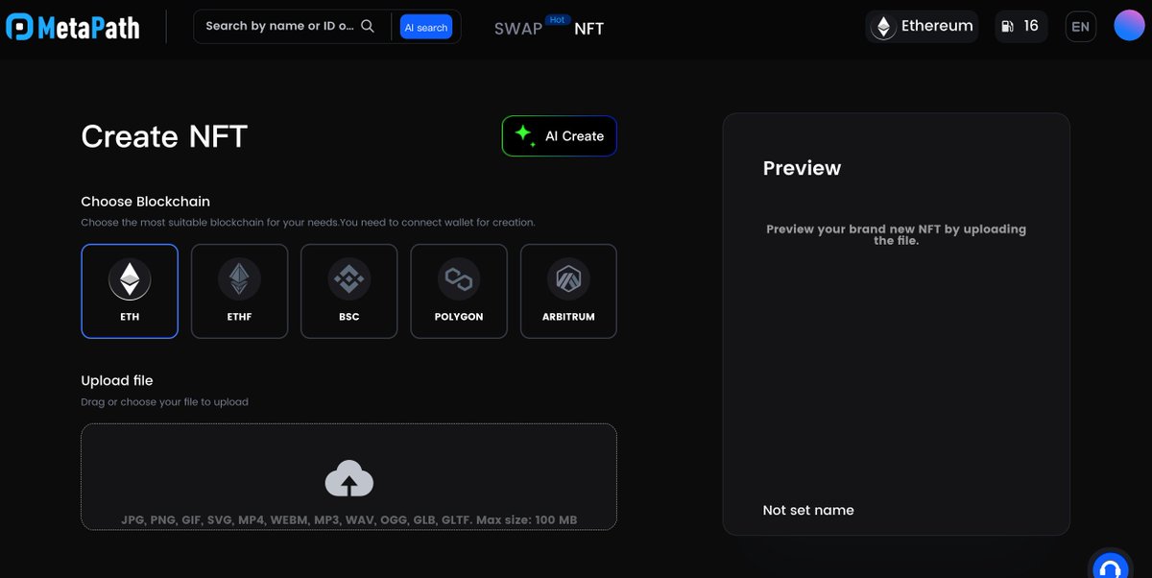Click the gas pump icon showing 16

(x=1020, y=27)
